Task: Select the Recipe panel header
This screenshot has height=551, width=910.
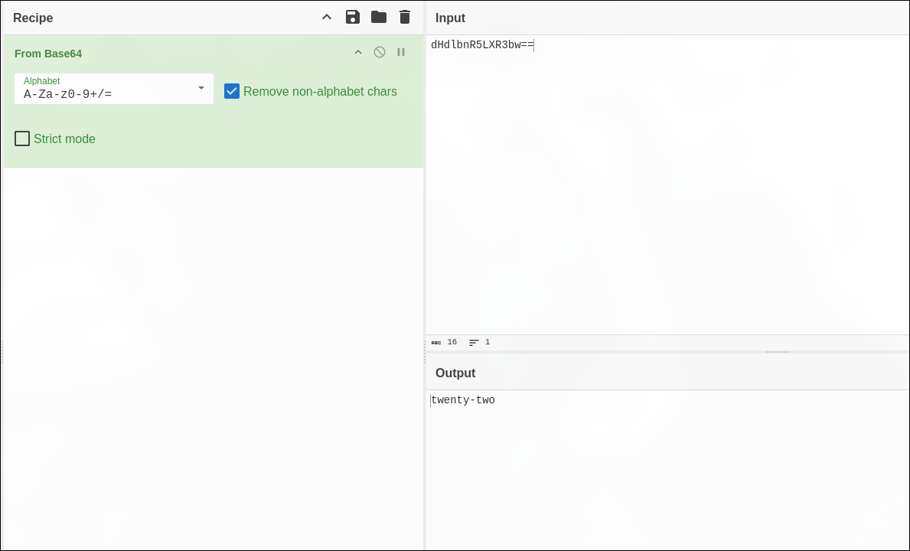Action: coord(34,18)
